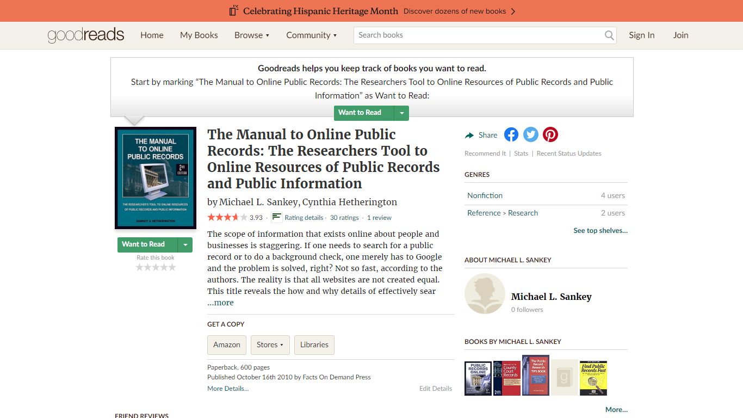743x418 pixels.
Task: Open the Community dropdown menu
Action: pos(312,35)
